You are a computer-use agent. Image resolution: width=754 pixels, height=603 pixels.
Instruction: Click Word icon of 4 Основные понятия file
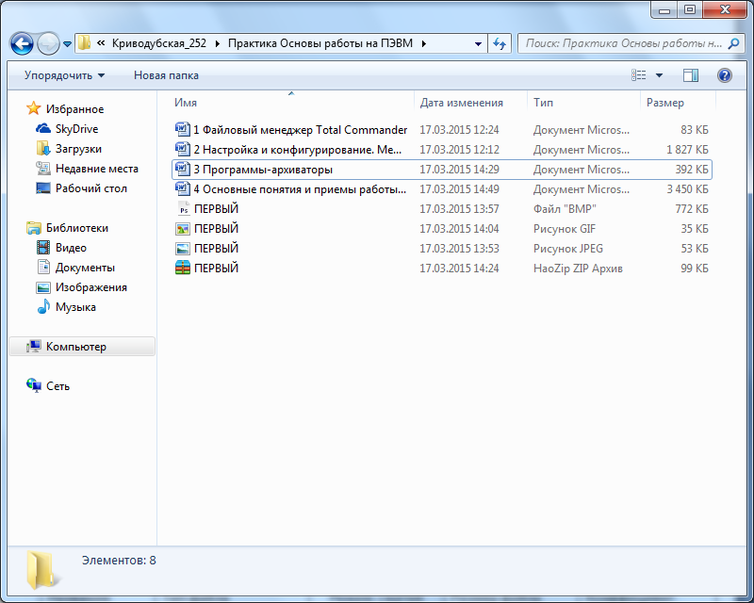click(182, 188)
